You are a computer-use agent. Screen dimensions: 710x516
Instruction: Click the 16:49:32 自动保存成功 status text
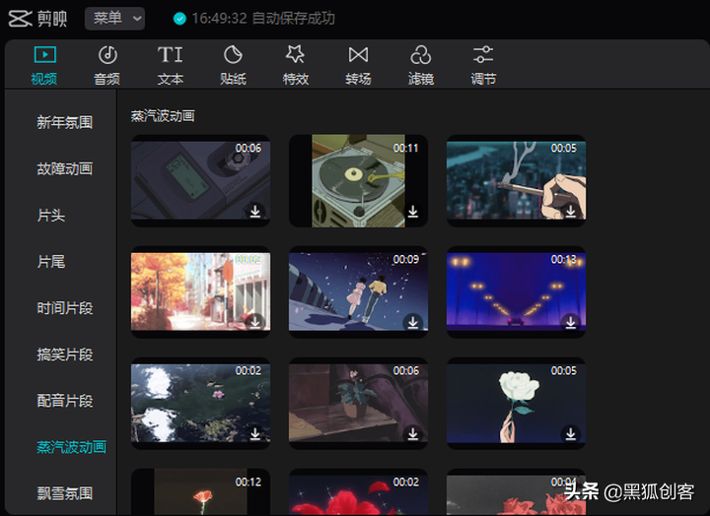263,19
